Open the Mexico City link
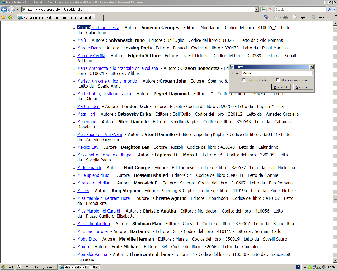 coord(88,147)
